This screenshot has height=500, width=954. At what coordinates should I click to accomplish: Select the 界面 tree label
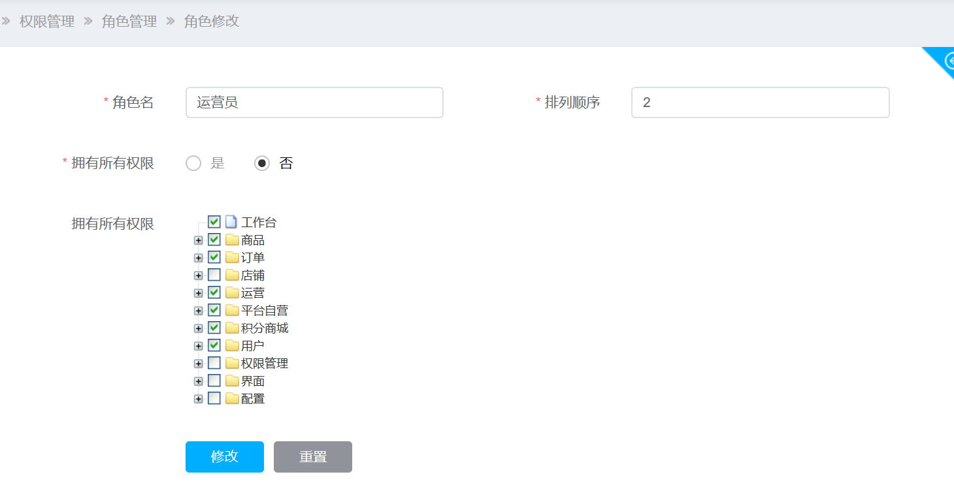point(253,381)
